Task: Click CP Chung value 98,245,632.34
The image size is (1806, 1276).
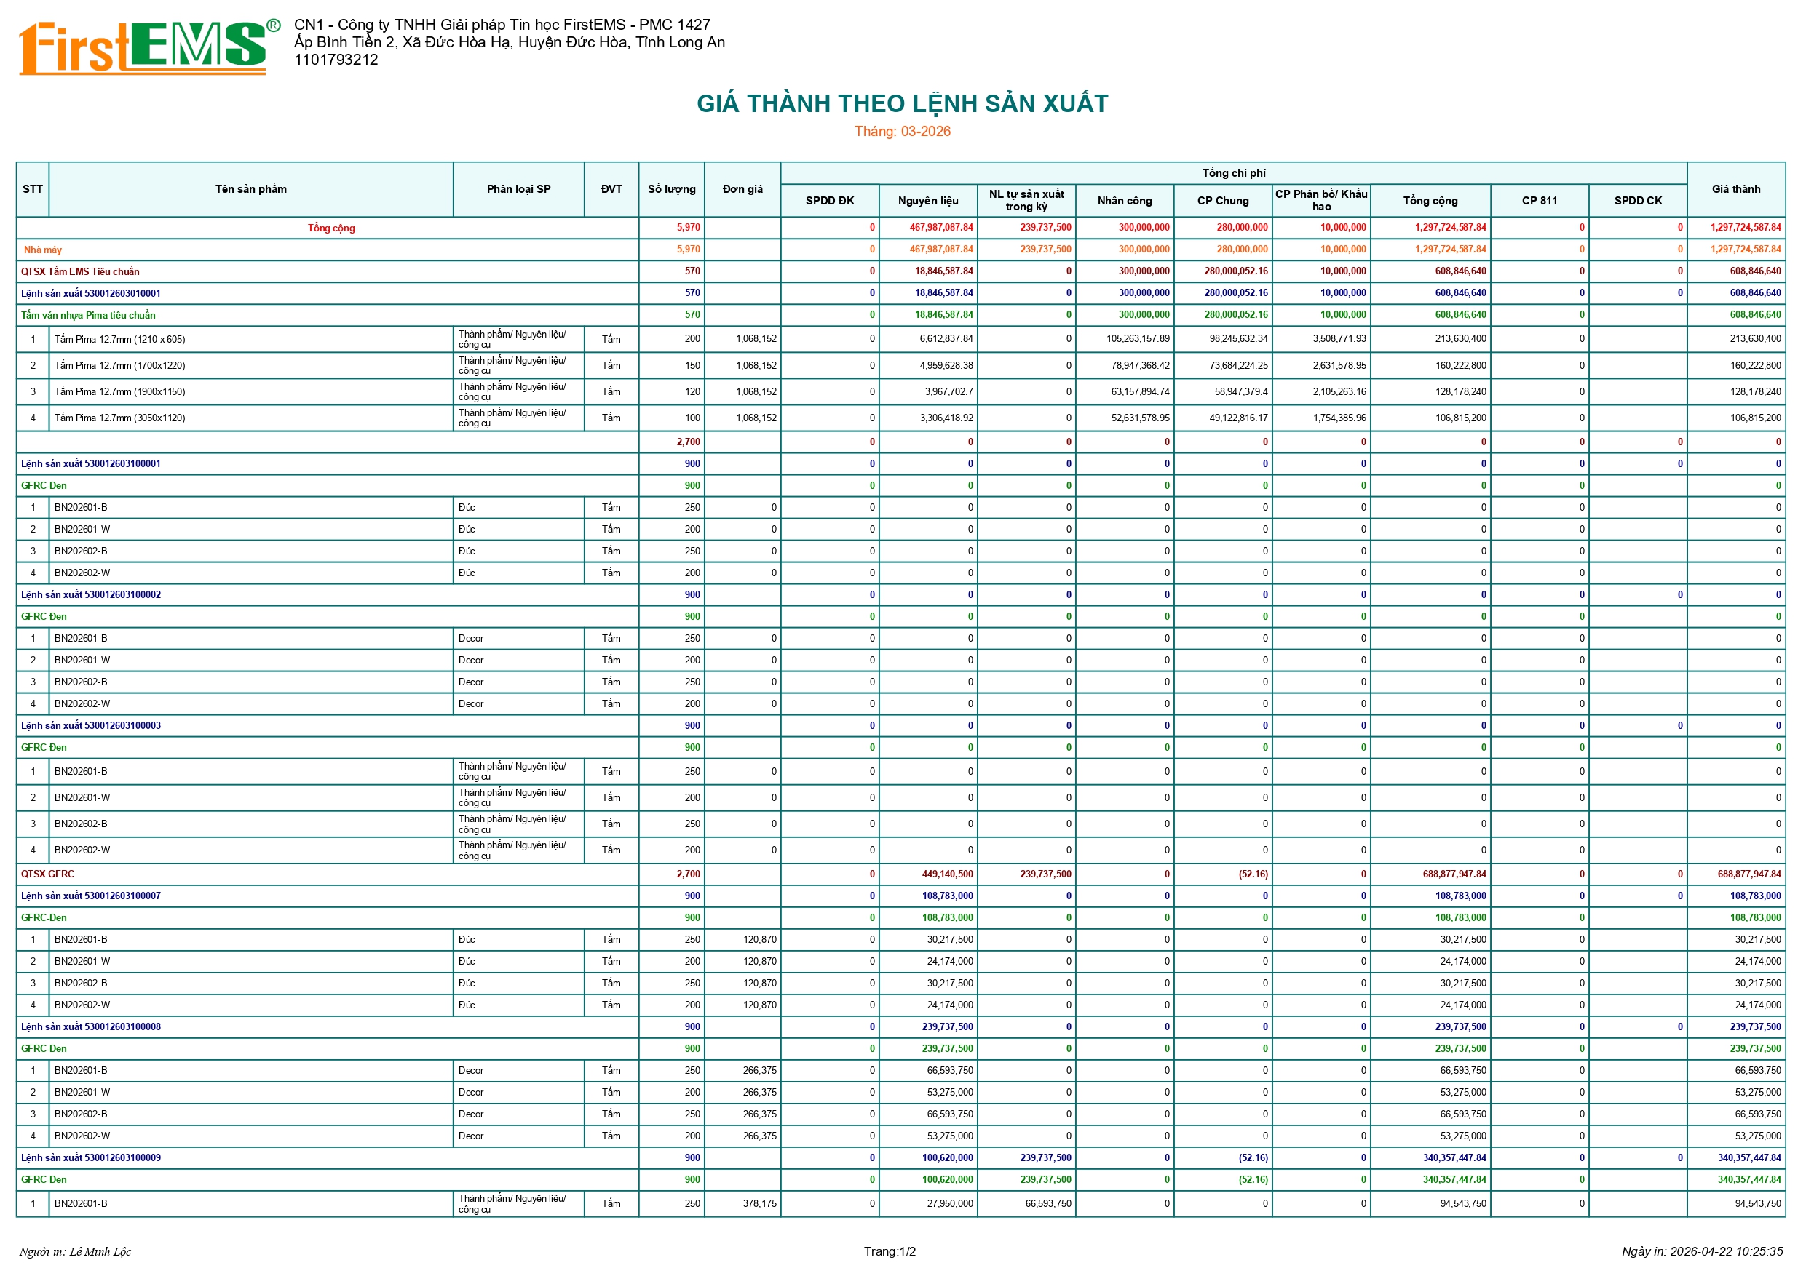Action: pyautogui.click(x=1238, y=339)
